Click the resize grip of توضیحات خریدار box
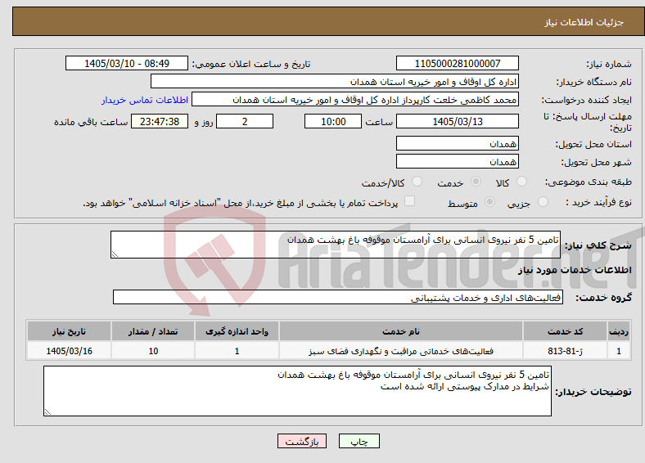Image resolution: width=645 pixels, height=463 pixels. tap(47, 412)
